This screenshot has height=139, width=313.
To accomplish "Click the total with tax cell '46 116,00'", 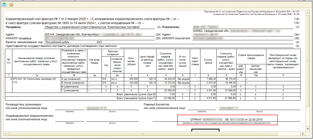I will pyautogui.click(x=226, y=79).
